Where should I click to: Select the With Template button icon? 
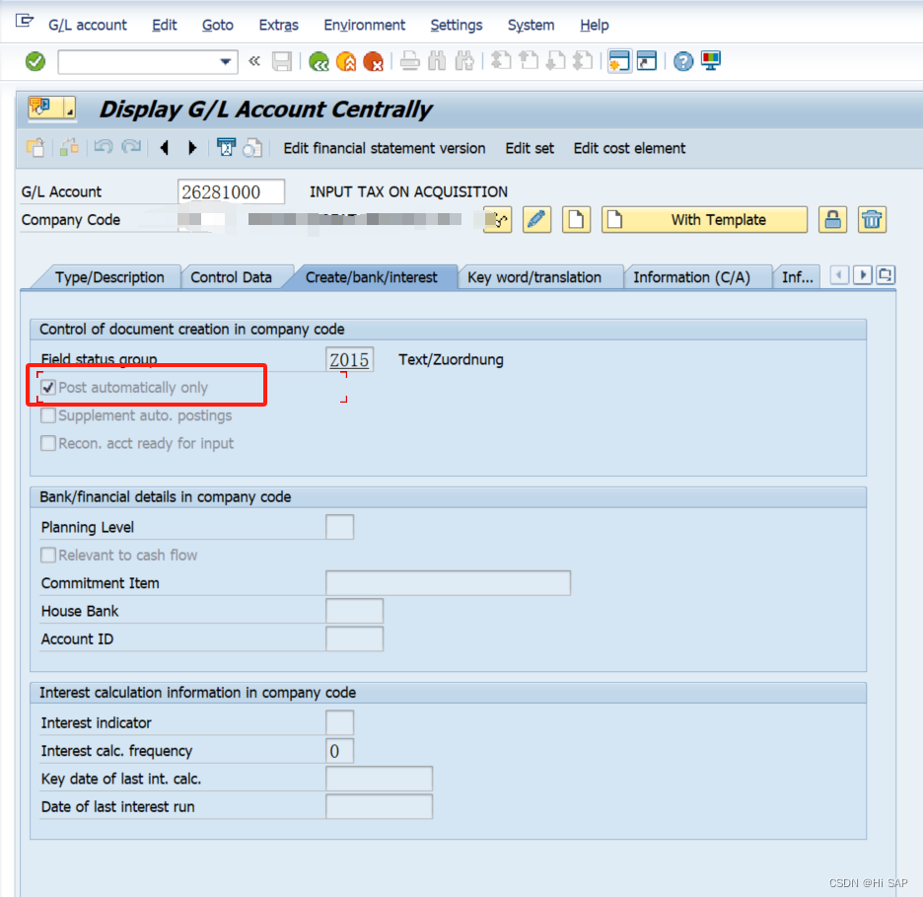[703, 219]
